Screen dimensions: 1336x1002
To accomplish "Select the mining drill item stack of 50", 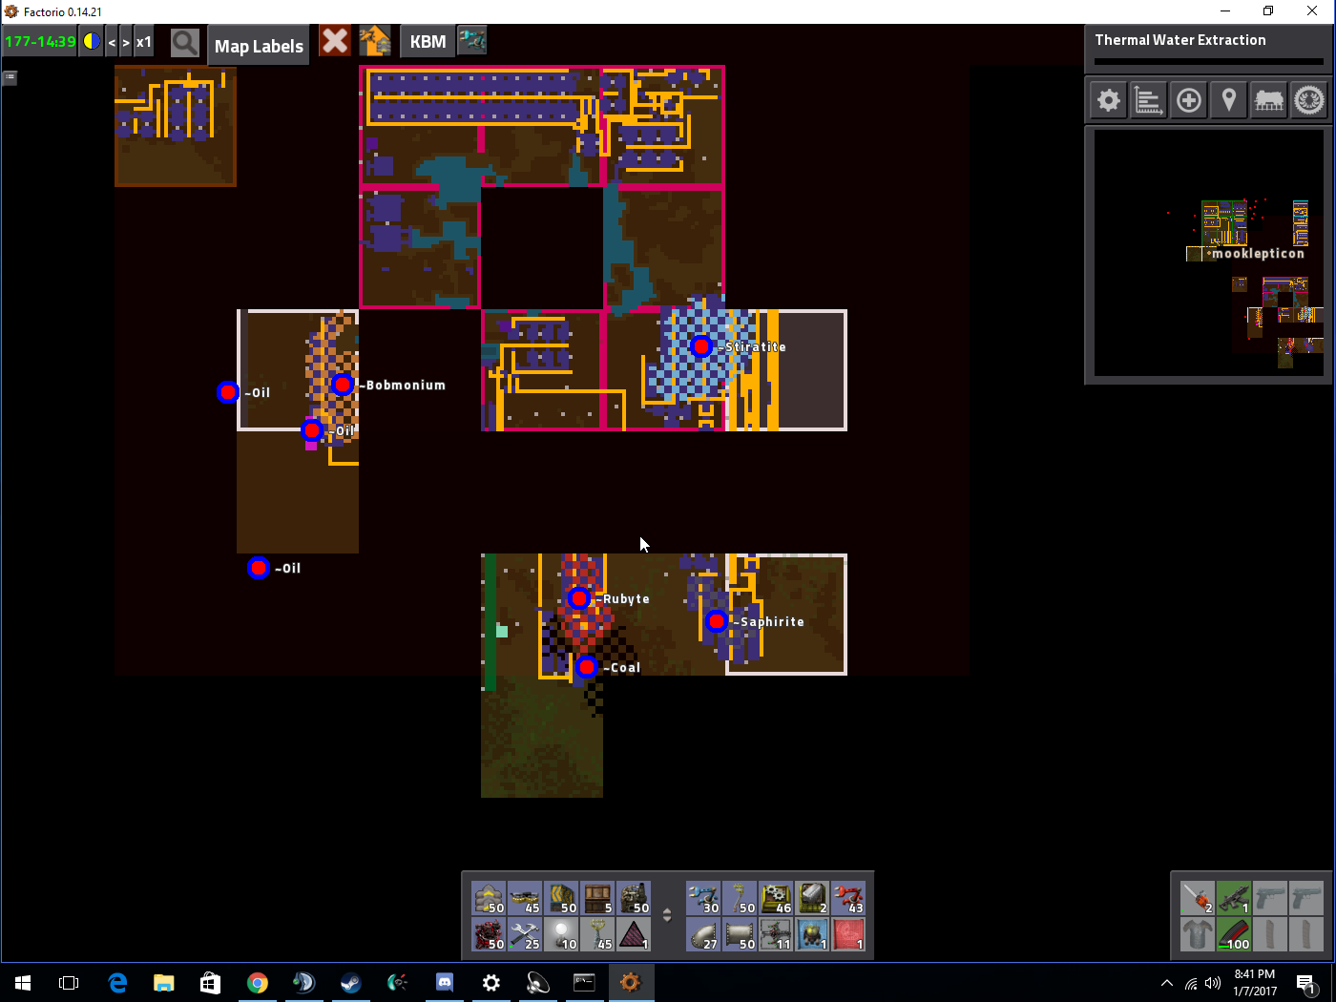I will point(634,898).
